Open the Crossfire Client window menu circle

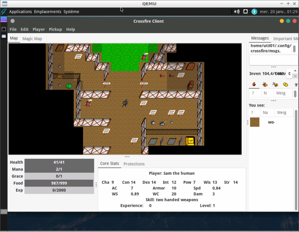[x=12, y=21]
